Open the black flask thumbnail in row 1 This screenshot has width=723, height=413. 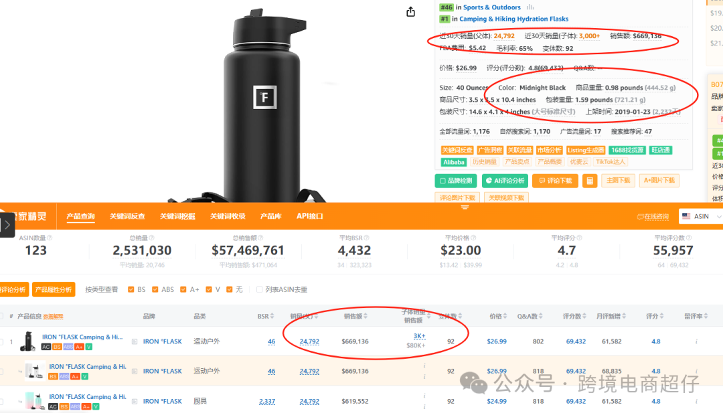click(x=29, y=341)
